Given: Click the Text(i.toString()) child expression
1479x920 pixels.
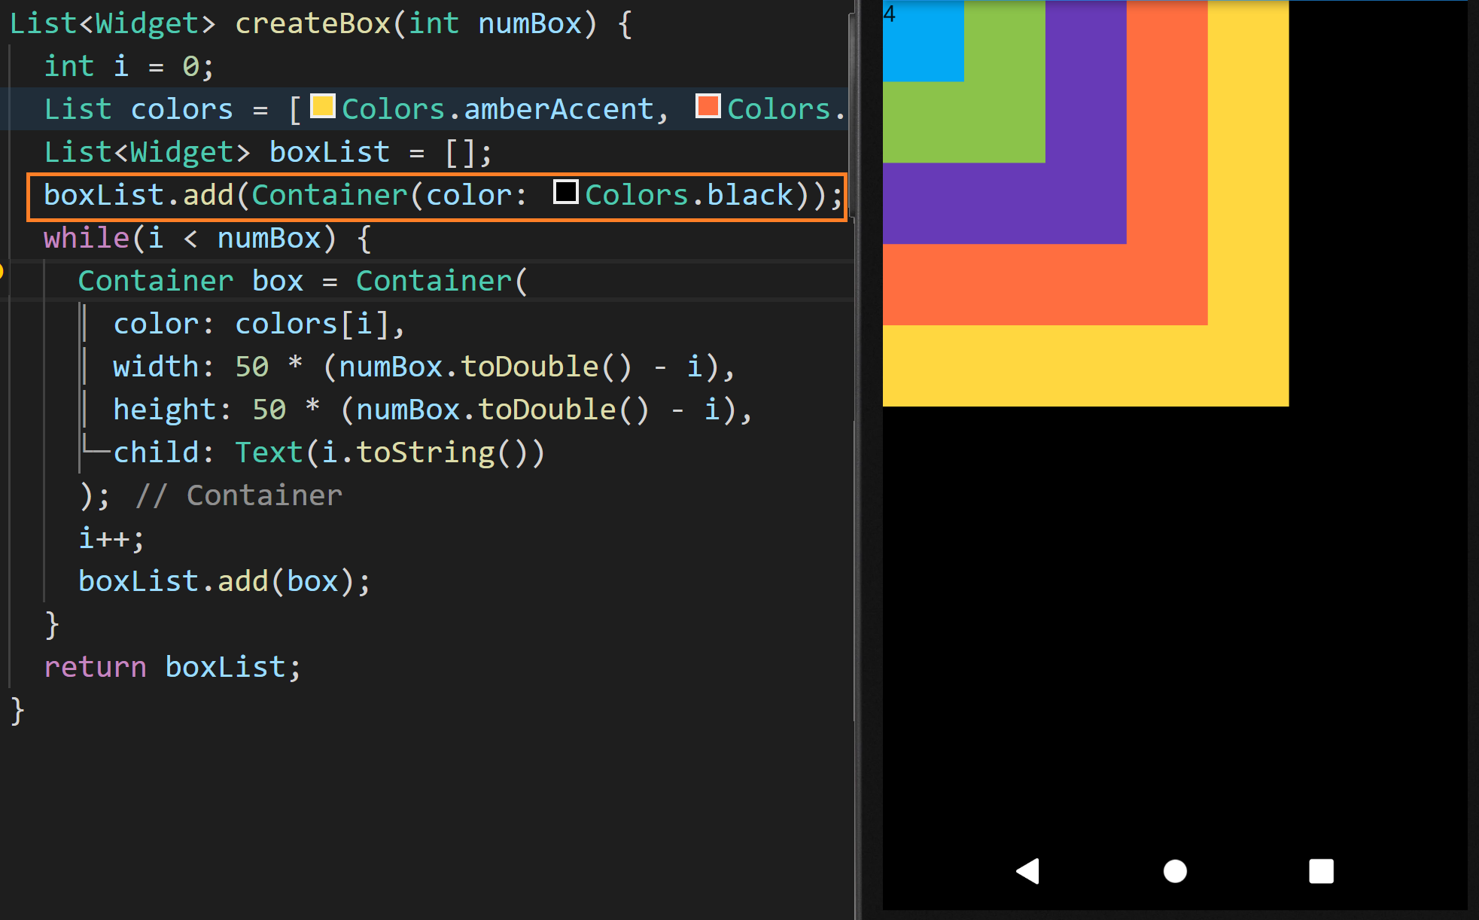Looking at the screenshot, I should 389,452.
